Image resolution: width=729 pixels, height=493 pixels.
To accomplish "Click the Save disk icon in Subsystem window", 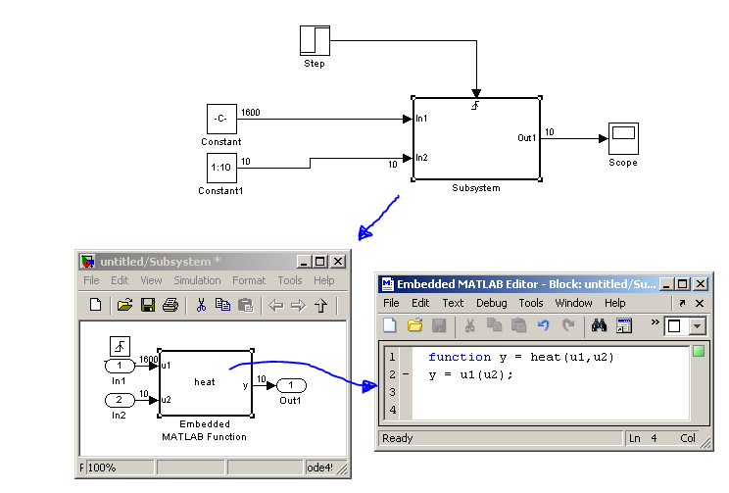I will (x=148, y=305).
